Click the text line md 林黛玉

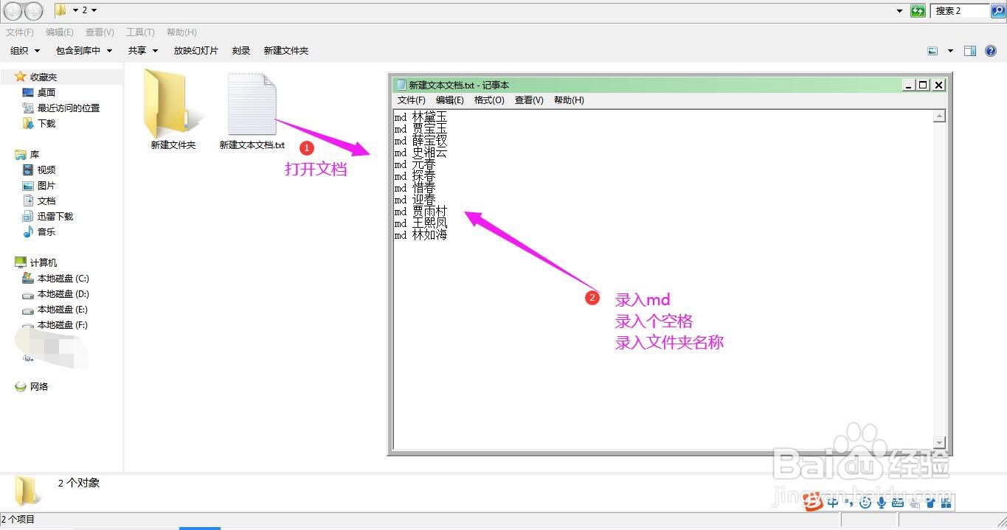421,117
